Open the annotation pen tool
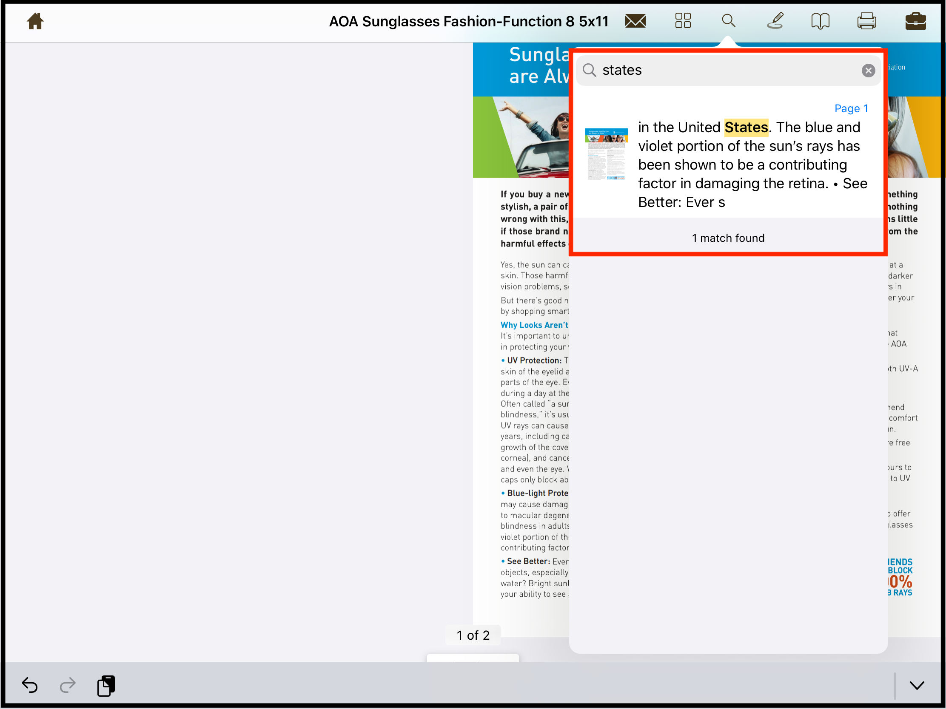Image resolution: width=946 pixels, height=709 pixels. pyautogui.click(x=775, y=20)
